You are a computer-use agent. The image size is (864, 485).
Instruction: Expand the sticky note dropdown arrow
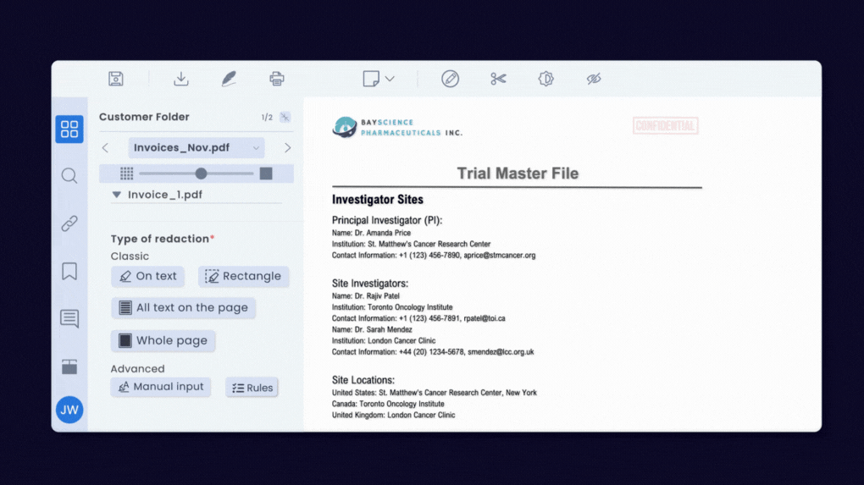tap(390, 79)
